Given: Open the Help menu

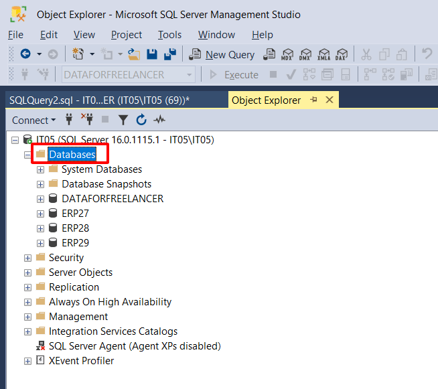Looking at the screenshot, I should tap(263, 35).
